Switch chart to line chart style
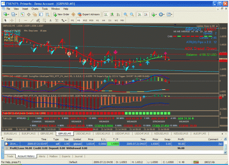The width and height of the screenshot is (229, 165). [118, 14]
